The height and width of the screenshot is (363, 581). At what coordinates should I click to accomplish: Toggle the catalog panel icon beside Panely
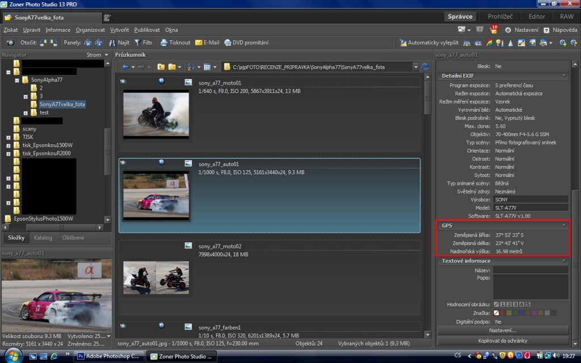88,43
